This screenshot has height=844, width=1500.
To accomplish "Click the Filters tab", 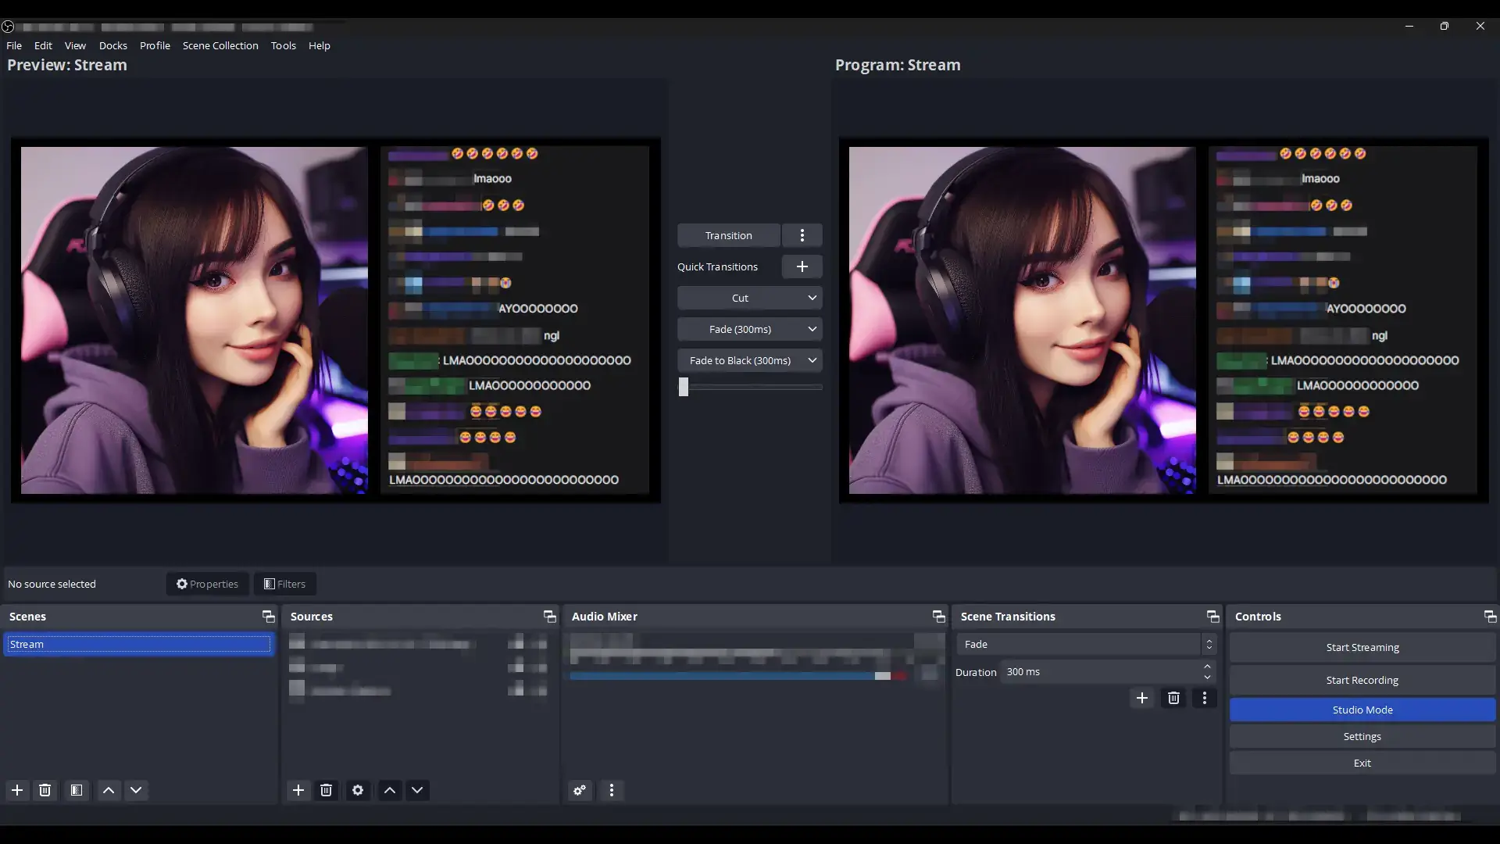I will [x=284, y=583].
